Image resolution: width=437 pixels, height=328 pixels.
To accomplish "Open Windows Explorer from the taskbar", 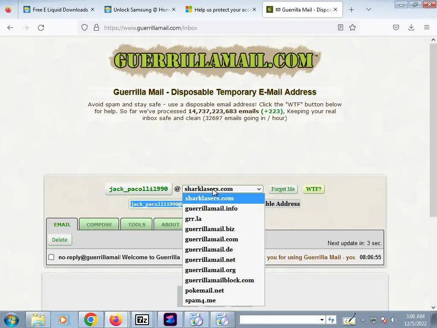I will click(38, 319).
